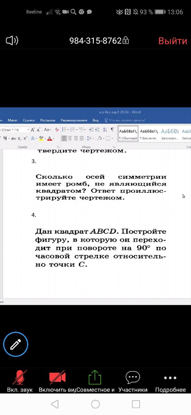Click the clear formatting eraser icon
The width and height of the screenshot is (191, 415).
click(x=57, y=130)
